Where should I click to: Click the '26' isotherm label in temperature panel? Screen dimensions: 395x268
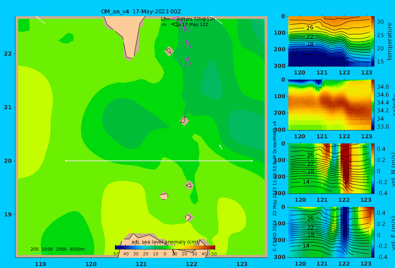(x=310, y=28)
